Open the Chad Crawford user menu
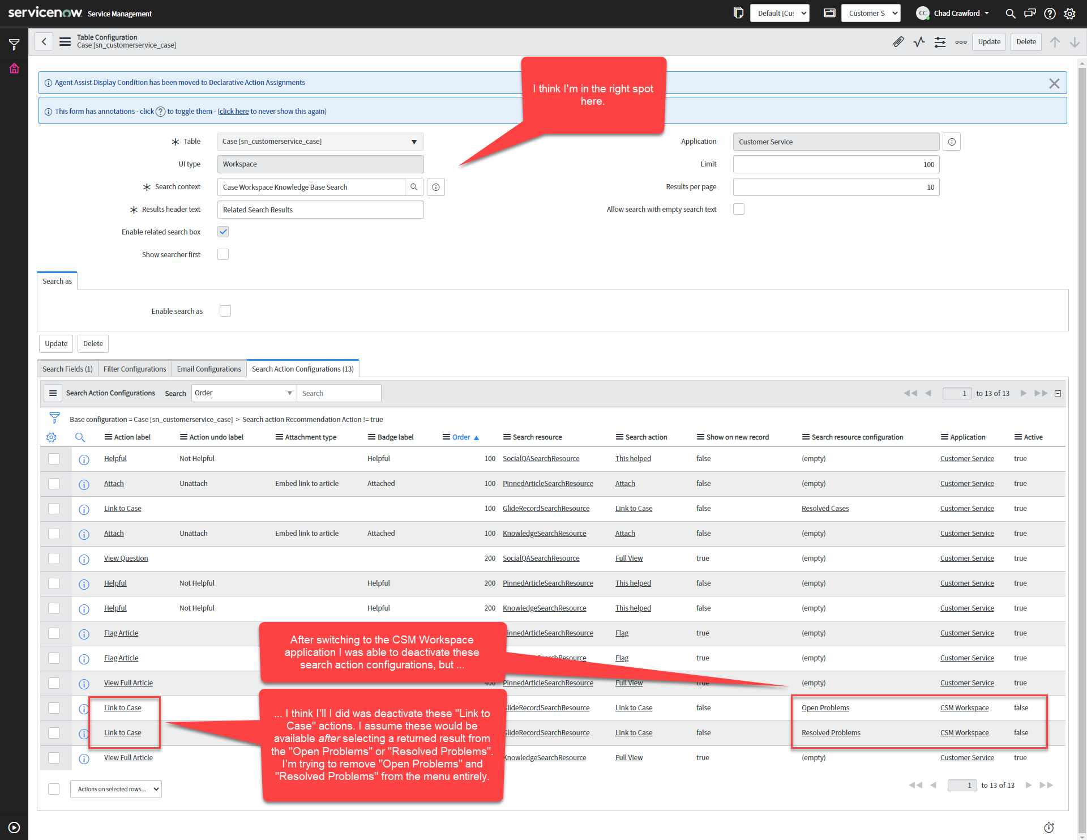This screenshot has width=1087, height=840. point(953,13)
